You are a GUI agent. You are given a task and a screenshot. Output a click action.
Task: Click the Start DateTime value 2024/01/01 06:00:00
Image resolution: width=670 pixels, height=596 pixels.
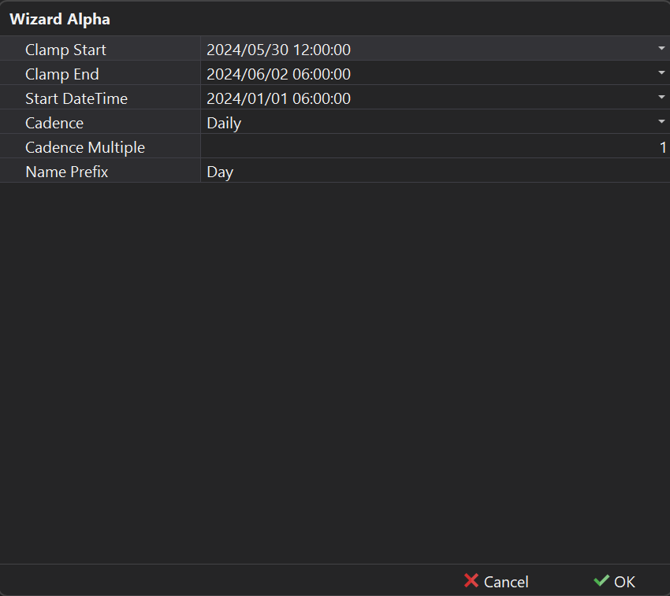click(x=278, y=98)
